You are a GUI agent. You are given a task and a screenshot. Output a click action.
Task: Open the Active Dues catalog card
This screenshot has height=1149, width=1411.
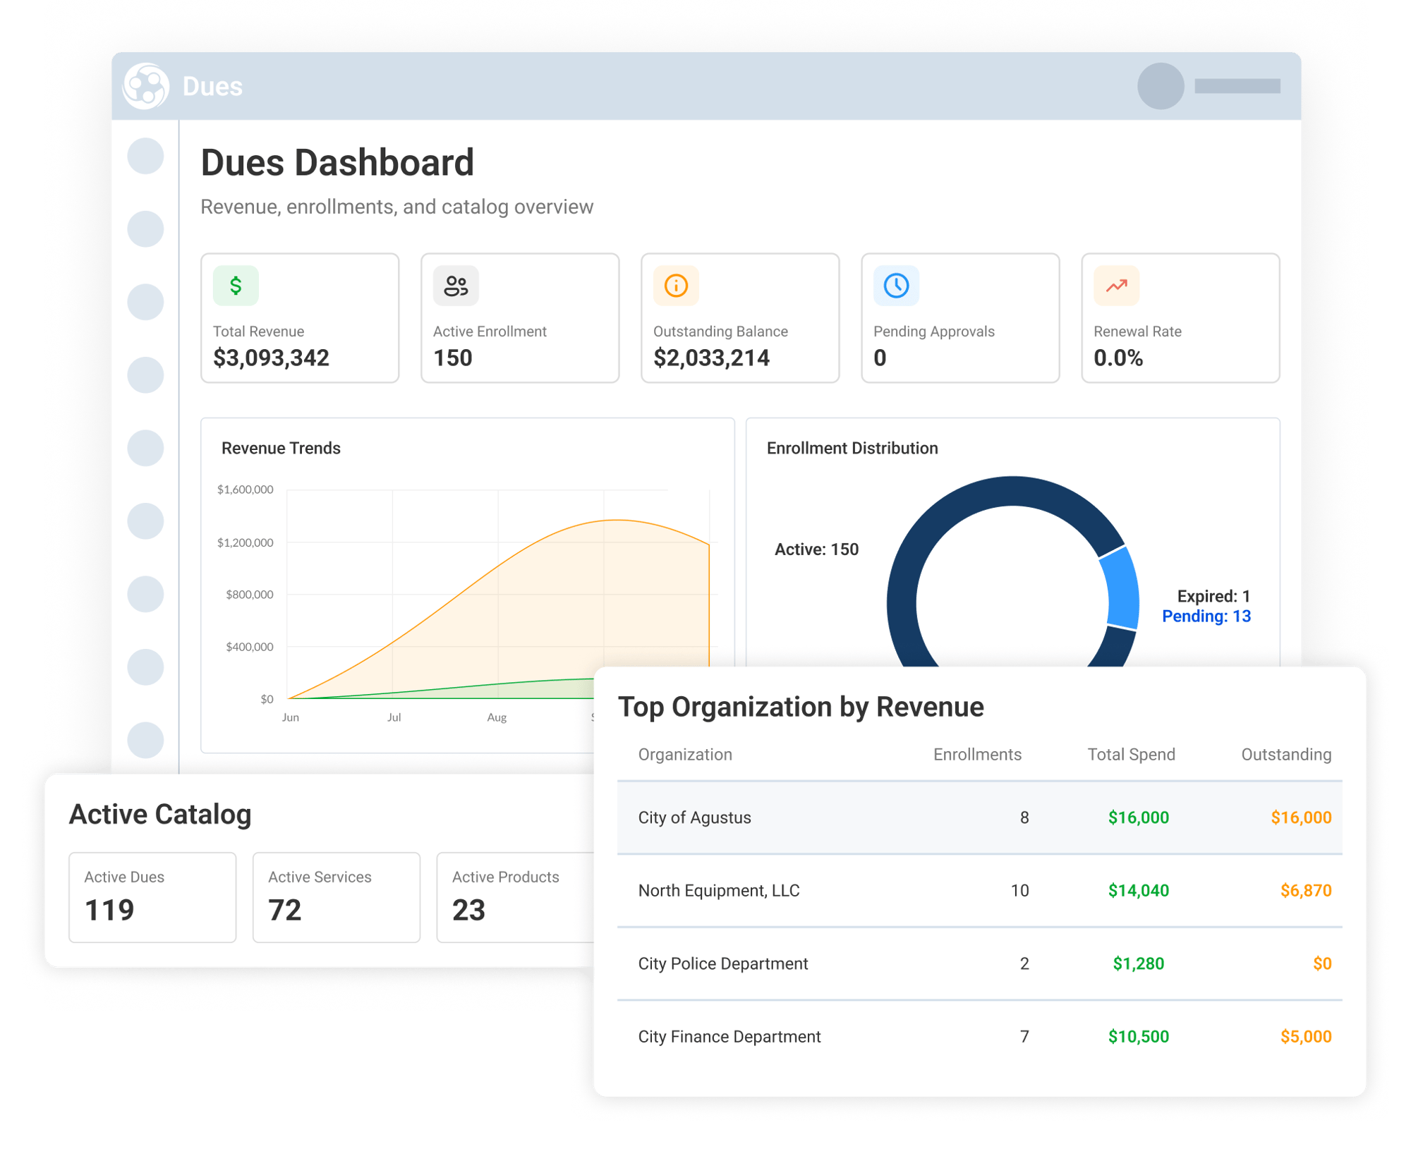point(152,897)
